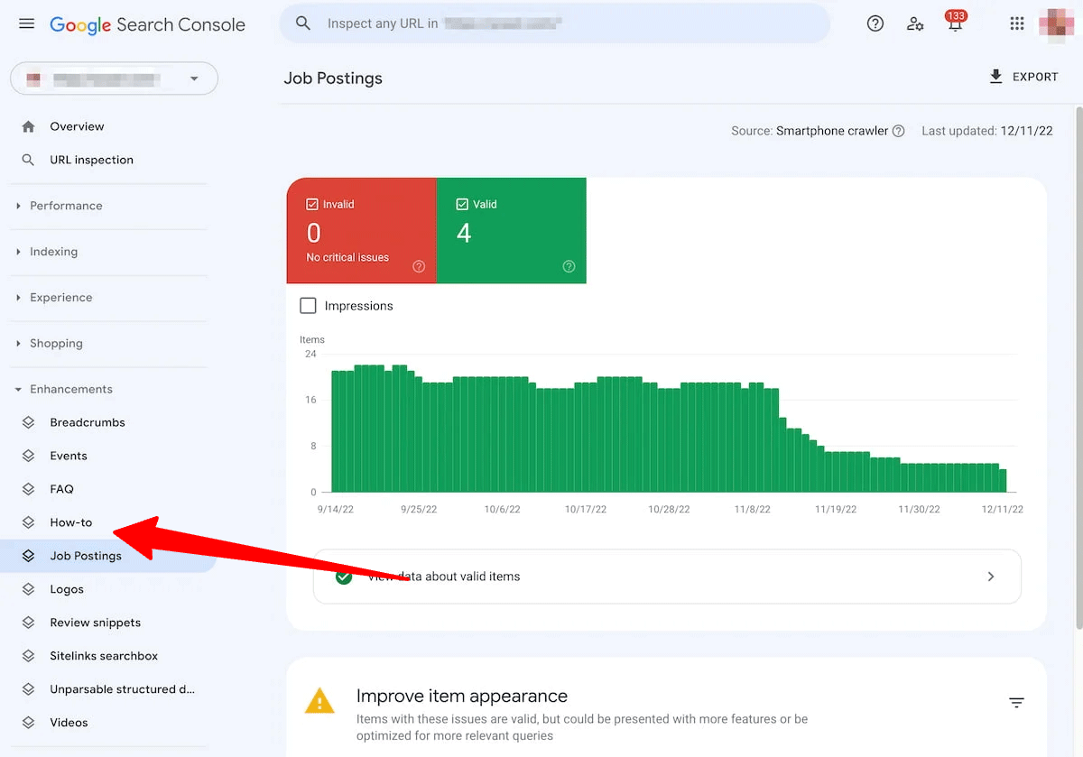This screenshot has height=757, width=1083.
Task: Expand the Performance section
Action: [x=65, y=206]
